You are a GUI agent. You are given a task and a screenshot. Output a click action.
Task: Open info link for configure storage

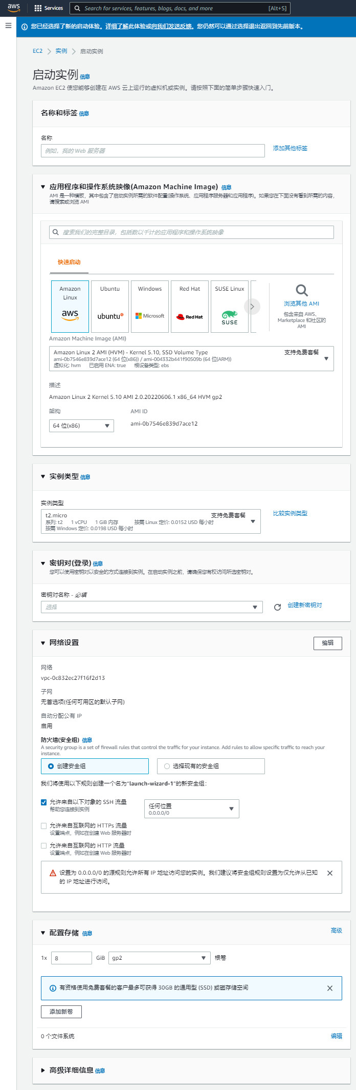pyautogui.click(x=87, y=934)
